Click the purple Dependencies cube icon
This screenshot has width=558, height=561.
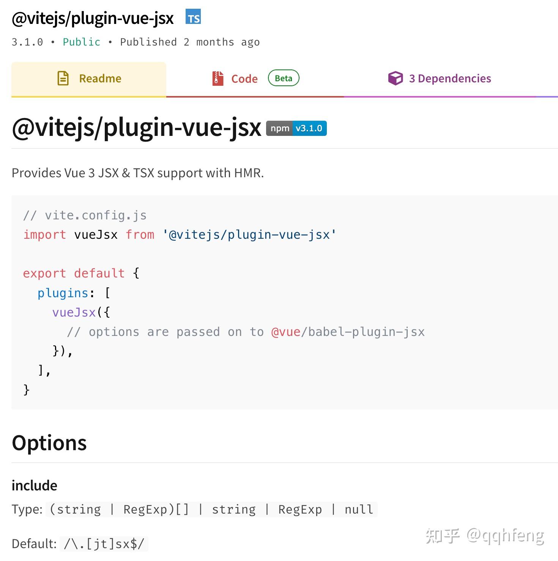[395, 78]
